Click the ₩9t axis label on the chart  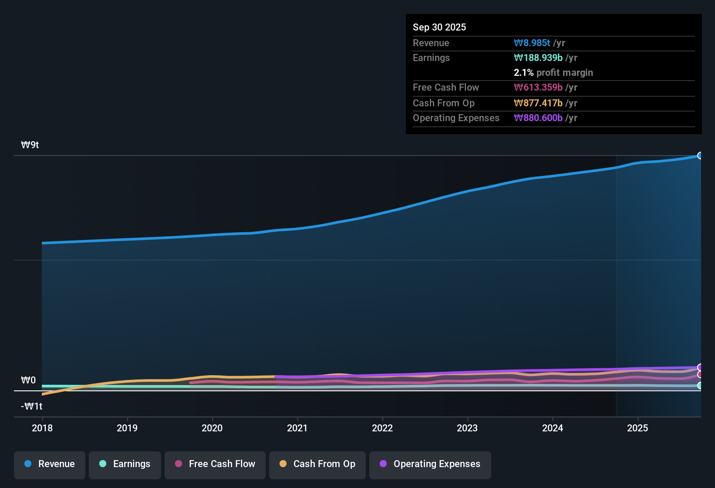30,145
